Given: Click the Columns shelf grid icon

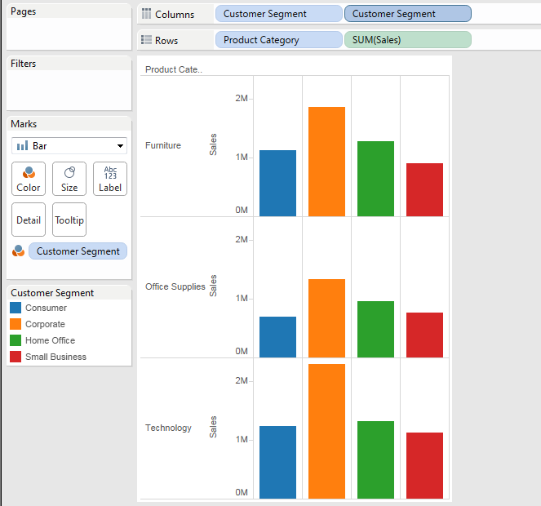Looking at the screenshot, I should [x=146, y=14].
